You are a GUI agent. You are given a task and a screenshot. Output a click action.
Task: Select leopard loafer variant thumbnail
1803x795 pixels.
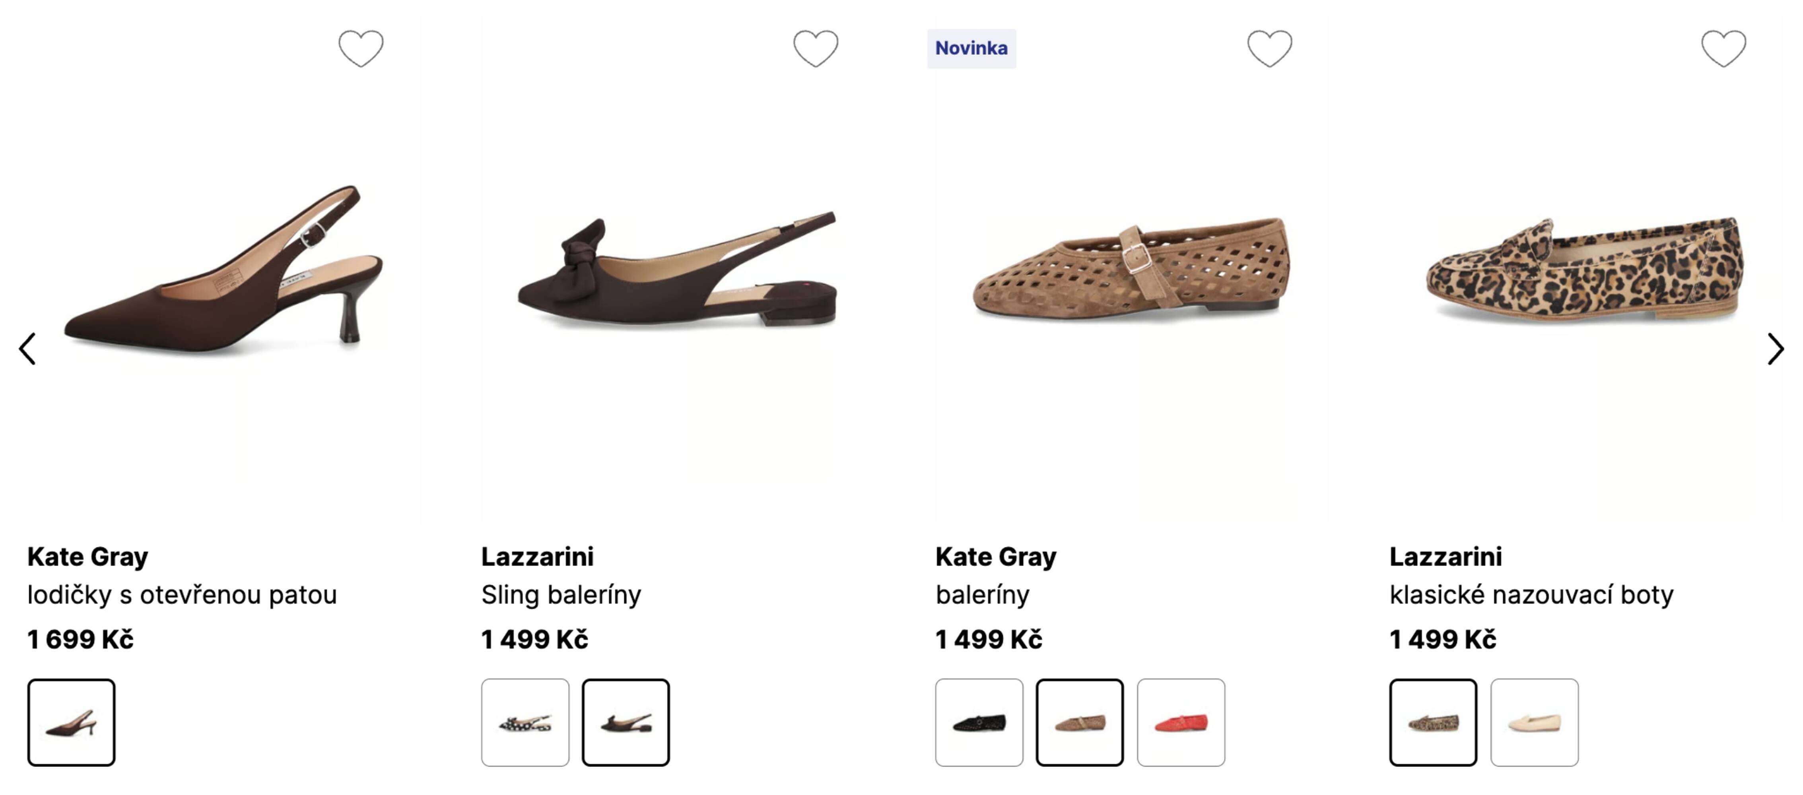[1434, 722]
